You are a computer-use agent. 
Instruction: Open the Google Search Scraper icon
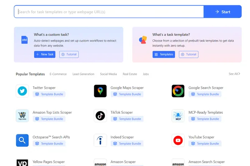pyautogui.click(x=178, y=91)
